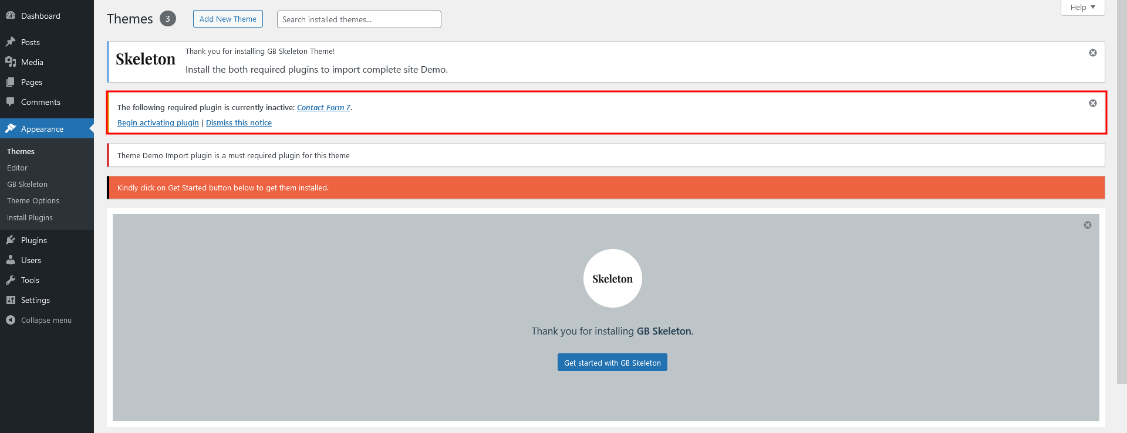Image resolution: width=1127 pixels, height=433 pixels.
Task: Click Get started with GB Skeleton button
Action: pyautogui.click(x=612, y=363)
